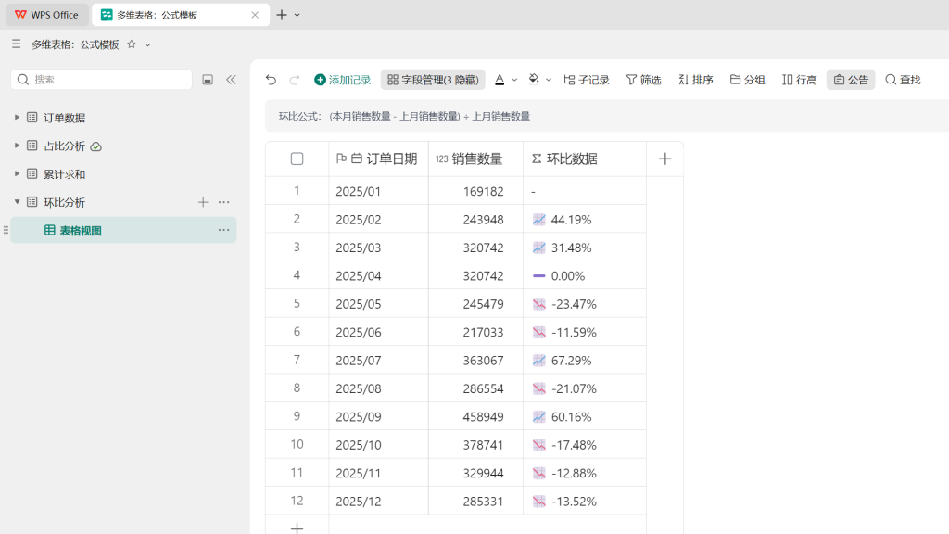Click the 44.19% growth cell

tap(585, 219)
